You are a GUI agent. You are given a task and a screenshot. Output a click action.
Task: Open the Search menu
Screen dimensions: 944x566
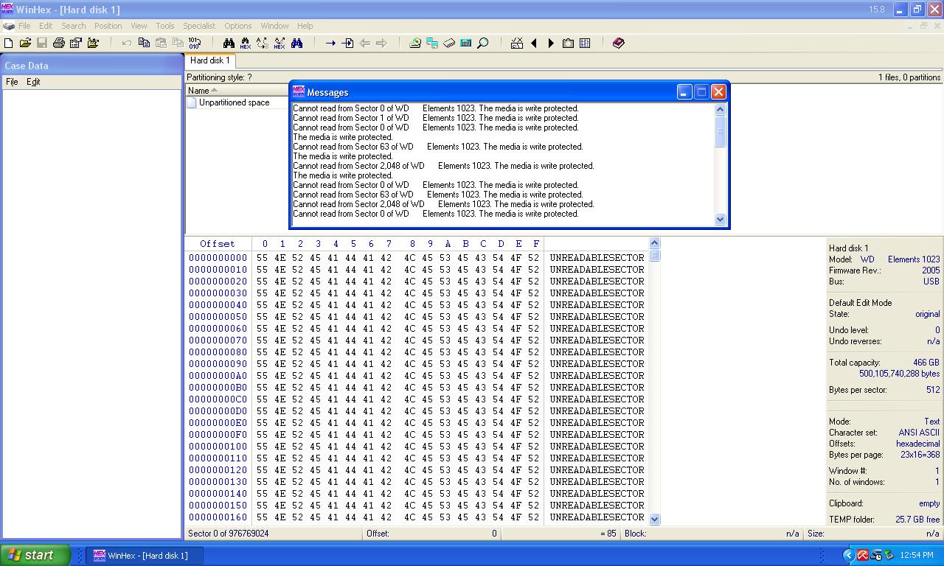point(74,26)
